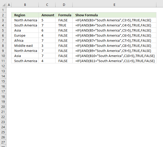The height and width of the screenshot is (147, 163).
Task: Select FALSE result in row 3
Action: pos(64,20)
